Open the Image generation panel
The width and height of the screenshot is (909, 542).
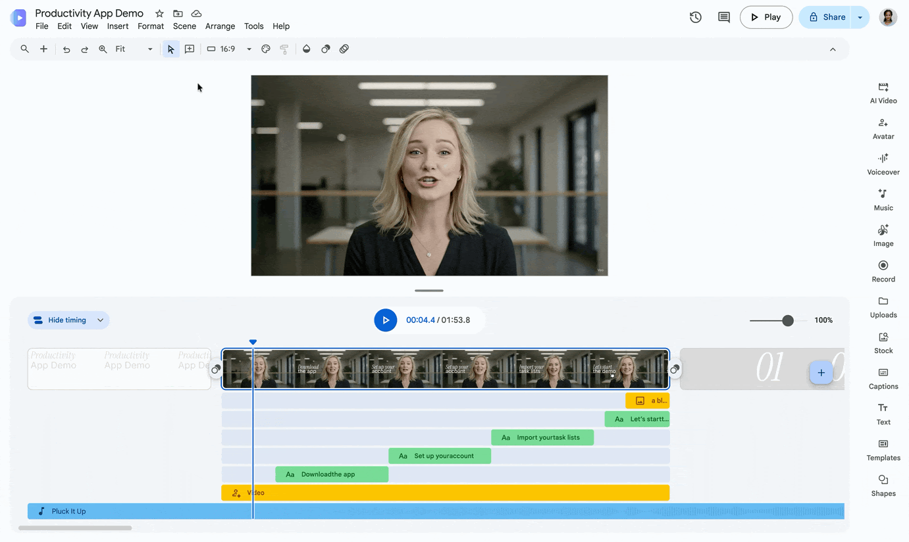tap(883, 236)
